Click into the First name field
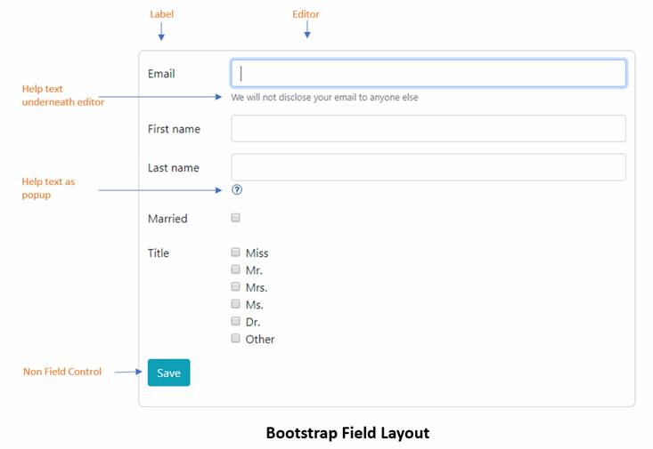The height and width of the screenshot is (449, 653). [x=429, y=129]
